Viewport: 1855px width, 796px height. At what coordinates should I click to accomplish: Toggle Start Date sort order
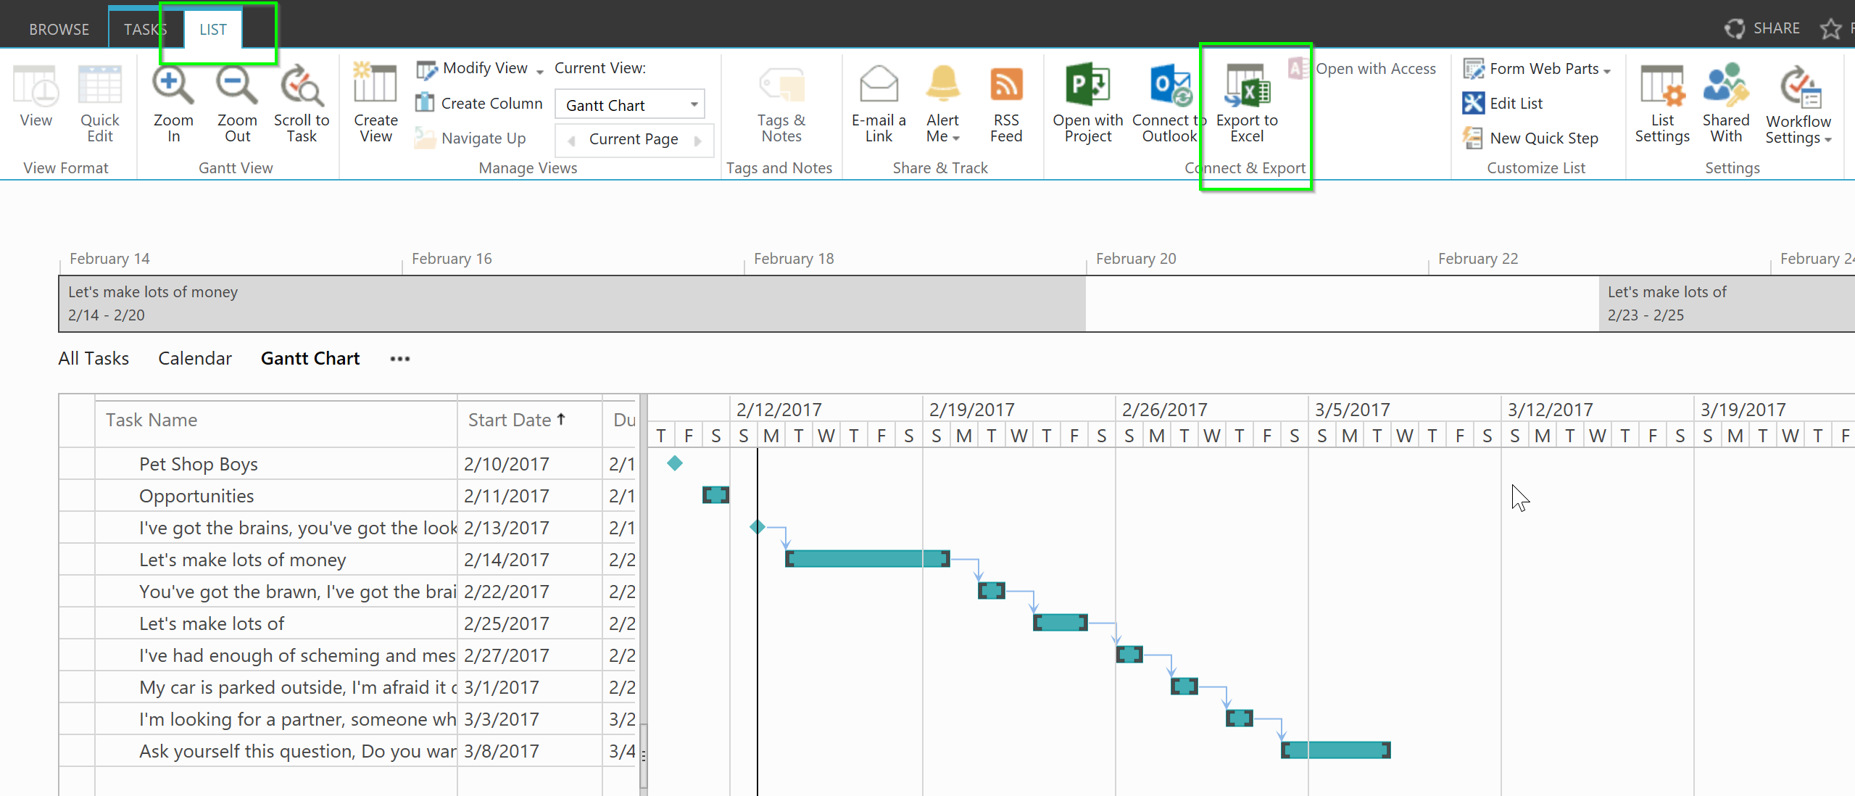[x=516, y=419]
